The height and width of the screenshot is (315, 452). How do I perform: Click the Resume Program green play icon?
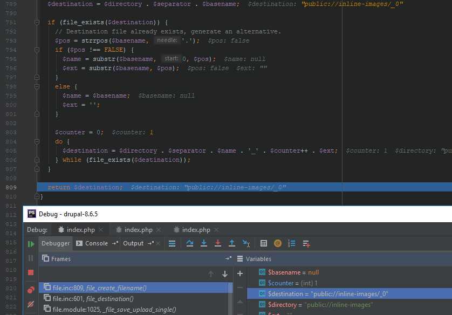(31, 244)
